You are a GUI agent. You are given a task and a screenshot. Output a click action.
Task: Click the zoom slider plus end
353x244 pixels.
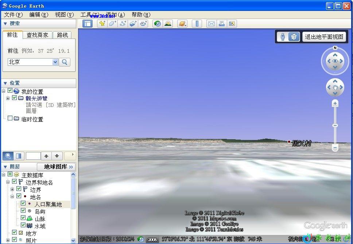(335, 104)
